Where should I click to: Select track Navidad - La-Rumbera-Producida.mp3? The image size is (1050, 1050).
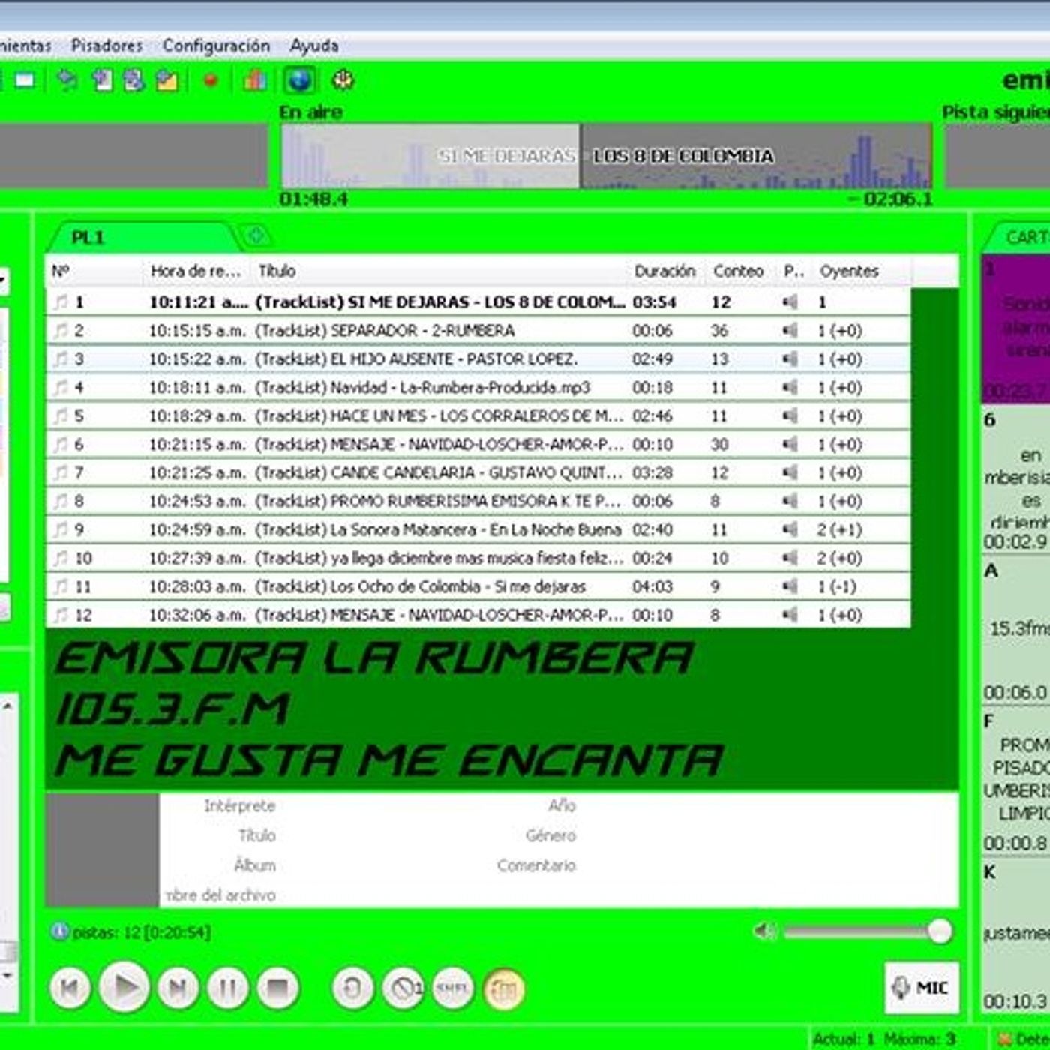tap(478, 388)
